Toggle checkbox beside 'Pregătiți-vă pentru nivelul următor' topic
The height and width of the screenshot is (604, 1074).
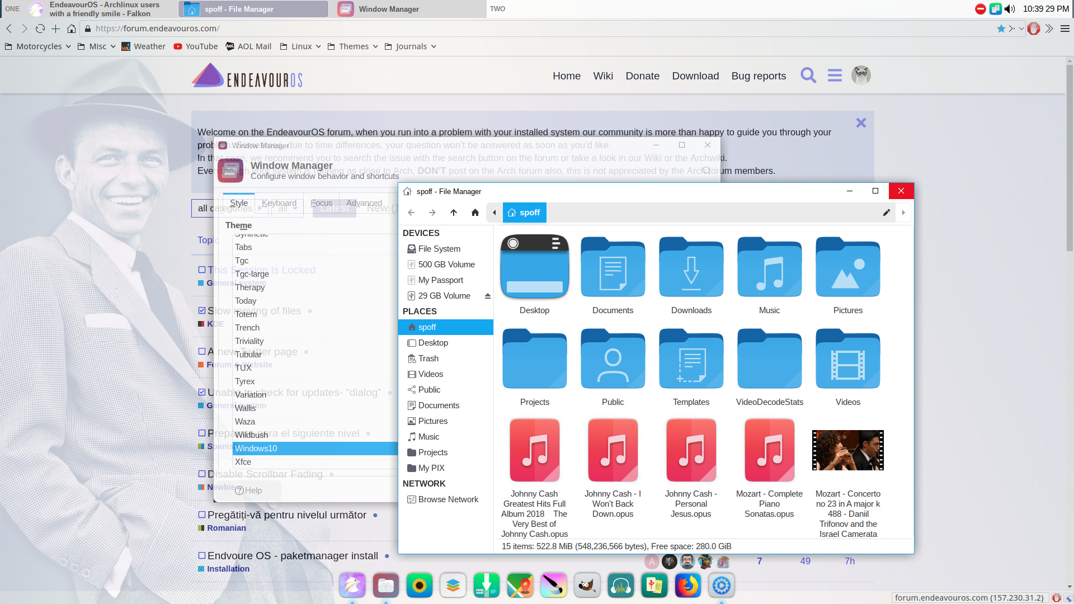(202, 515)
